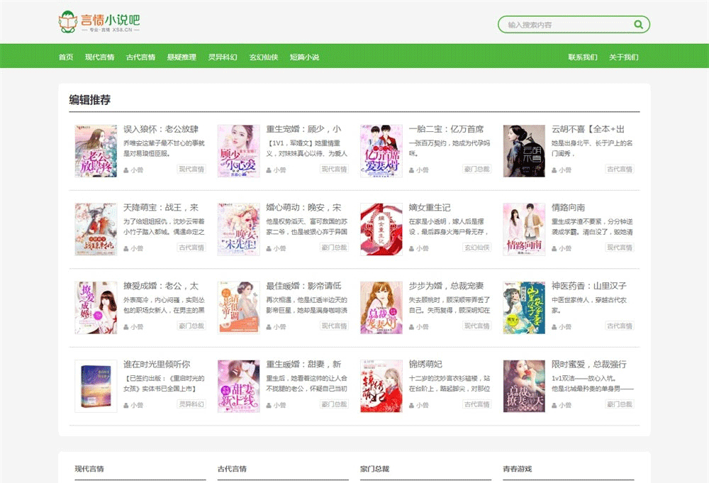
Task: Click author icon on 情路向南 card
Action: [554, 249]
